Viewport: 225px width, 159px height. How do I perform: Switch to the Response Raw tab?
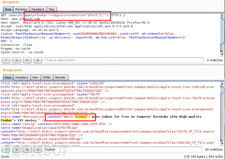(8, 78)
